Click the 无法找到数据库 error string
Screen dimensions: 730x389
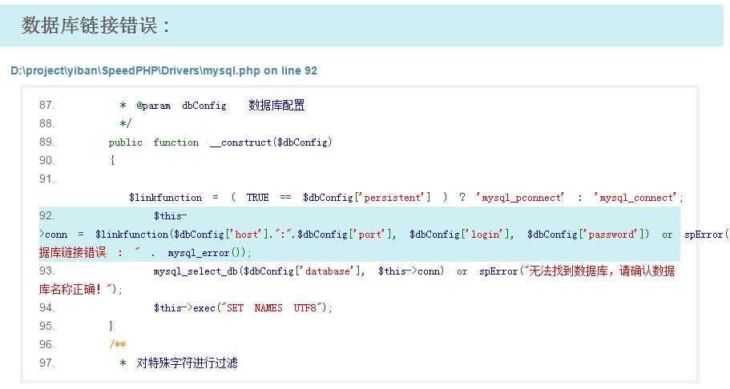pos(567,271)
